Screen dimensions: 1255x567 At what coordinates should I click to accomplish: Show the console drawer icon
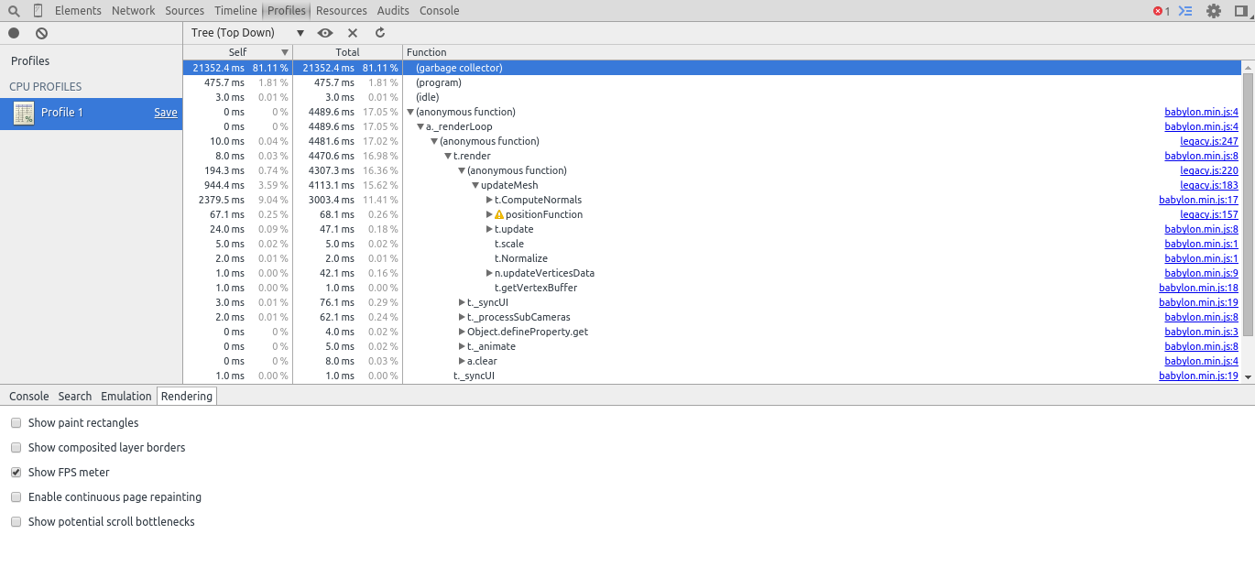click(x=1185, y=11)
